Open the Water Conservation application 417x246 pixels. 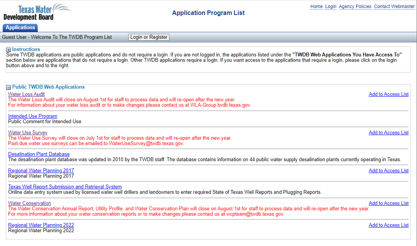tap(30, 203)
